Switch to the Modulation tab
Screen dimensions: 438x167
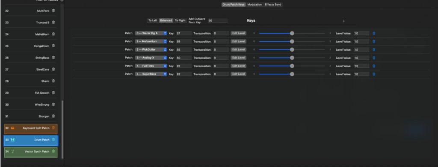[255, 5]
